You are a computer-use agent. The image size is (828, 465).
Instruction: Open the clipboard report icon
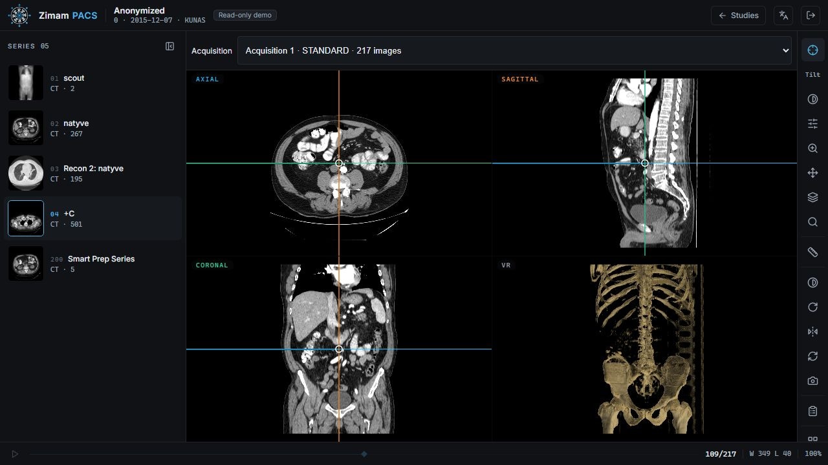pyautogui.click(x=812, y=411)
